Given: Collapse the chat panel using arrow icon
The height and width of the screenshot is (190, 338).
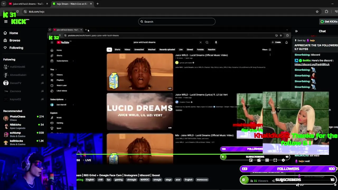Looking at the screenshot, I should [296, 31].
